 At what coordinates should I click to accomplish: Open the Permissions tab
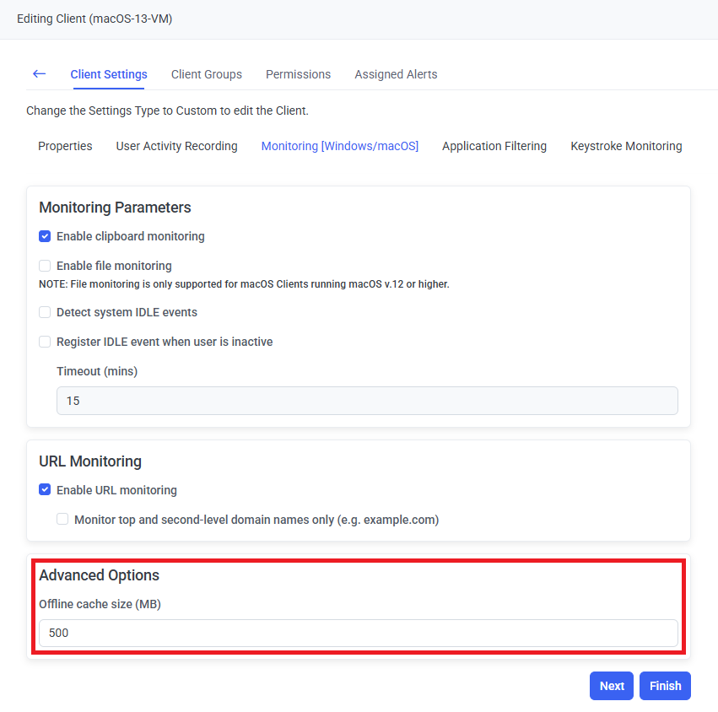(298, 74)
